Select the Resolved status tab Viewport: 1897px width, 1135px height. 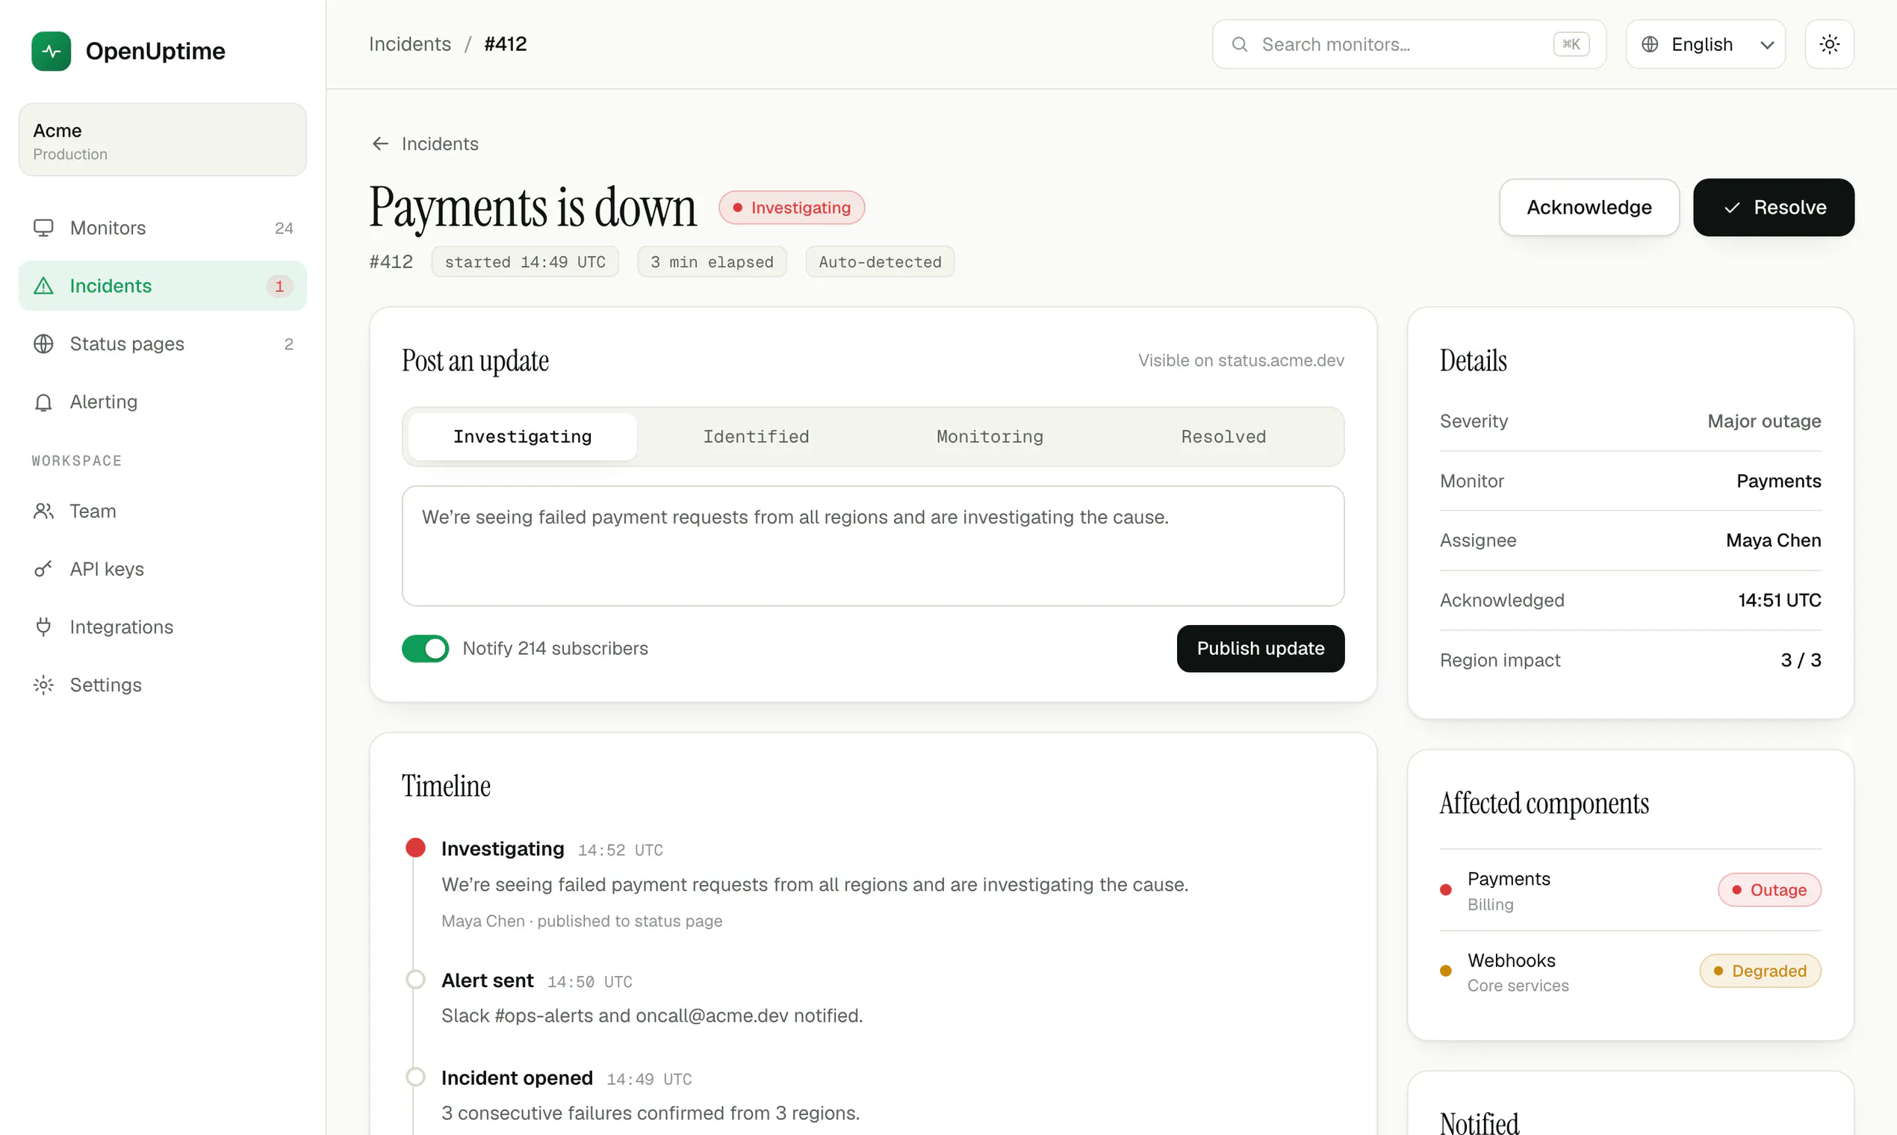pos(1223,437)
